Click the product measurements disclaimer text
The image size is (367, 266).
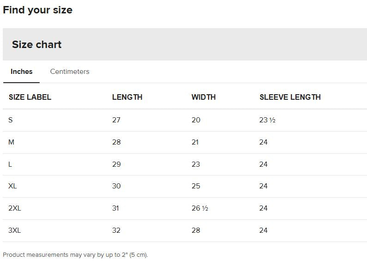(x=75, y=255)
